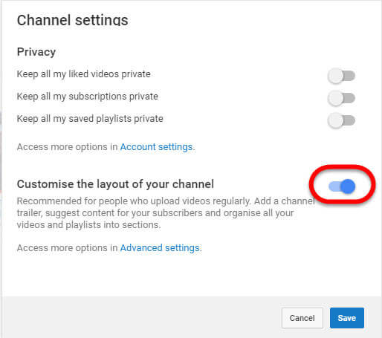382x338 pixels.
Task: Click the 'Recommended for people who upload' description line
Action: point(166,201)
